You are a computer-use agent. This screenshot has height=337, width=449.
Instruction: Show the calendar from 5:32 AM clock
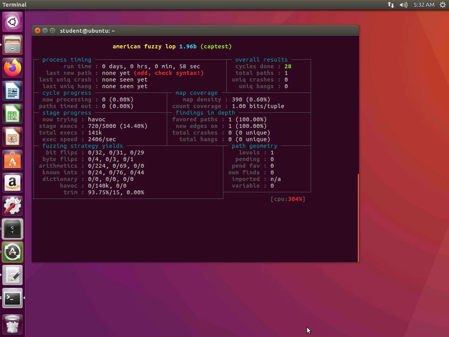[424, 5]
